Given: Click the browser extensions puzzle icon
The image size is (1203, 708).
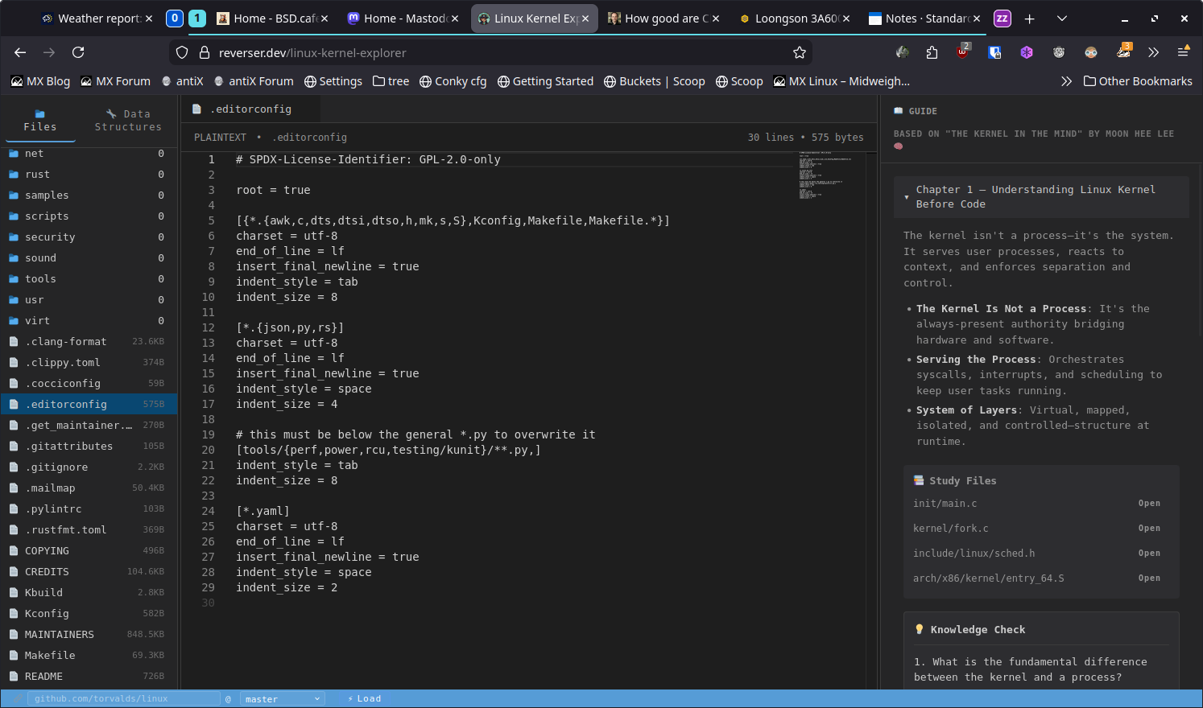Looking at the screenshot, I should tap(932, 52).
